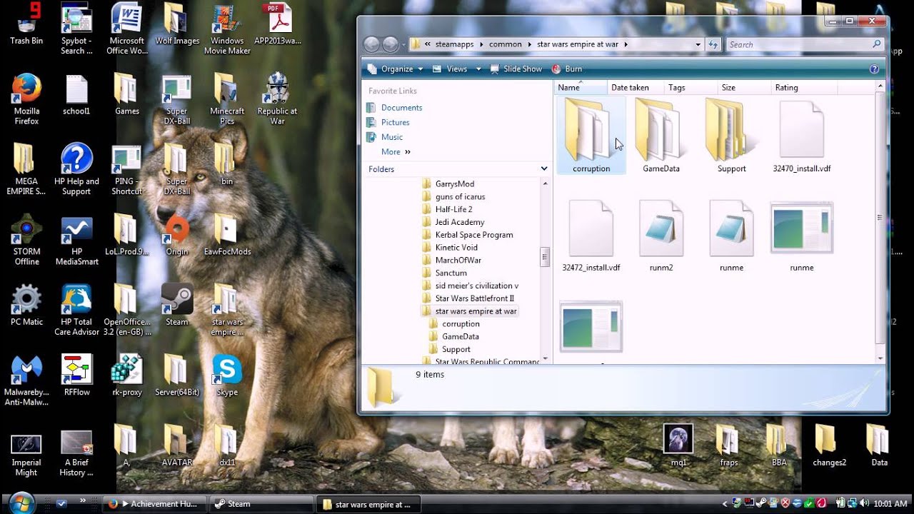This screenshot has width=914, height=514.
Task: Select the Republic at War desktop icon
Action: click(277, 99)
